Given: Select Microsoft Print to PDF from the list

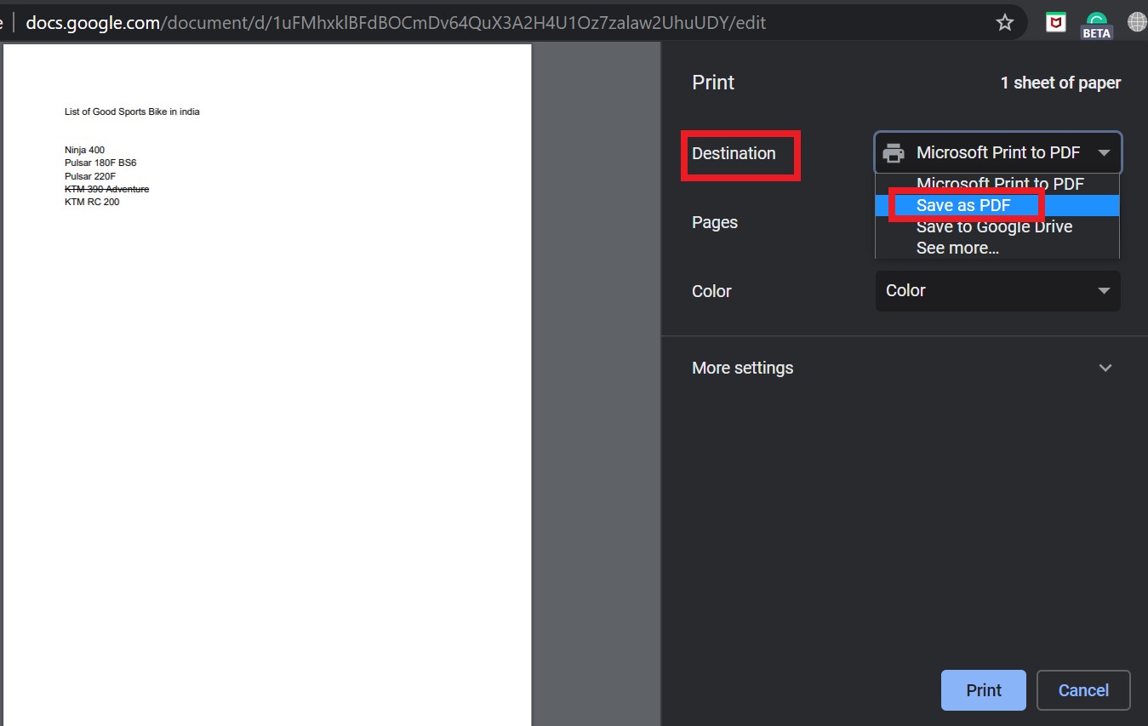Looking at the screenshot, I should 1000,184.
